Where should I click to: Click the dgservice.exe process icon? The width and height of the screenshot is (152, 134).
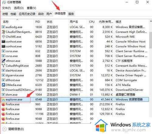[x=3, y=75]
